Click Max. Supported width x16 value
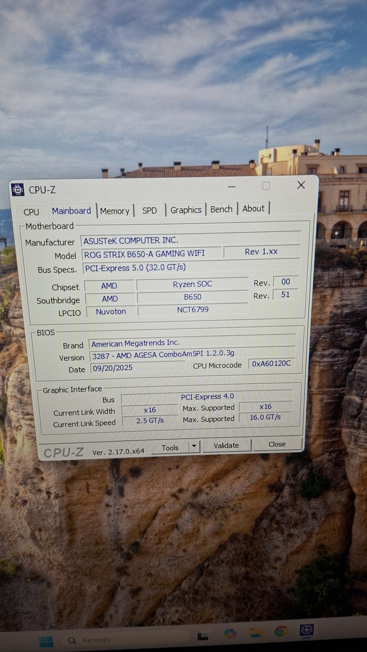Image resolution: width=367 pixels, height=652 pixels. coord(265,406)
